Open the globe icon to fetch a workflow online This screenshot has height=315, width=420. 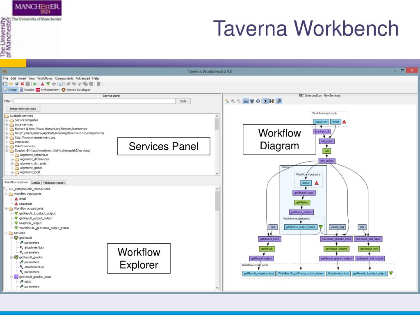click(x=16, y=83)
